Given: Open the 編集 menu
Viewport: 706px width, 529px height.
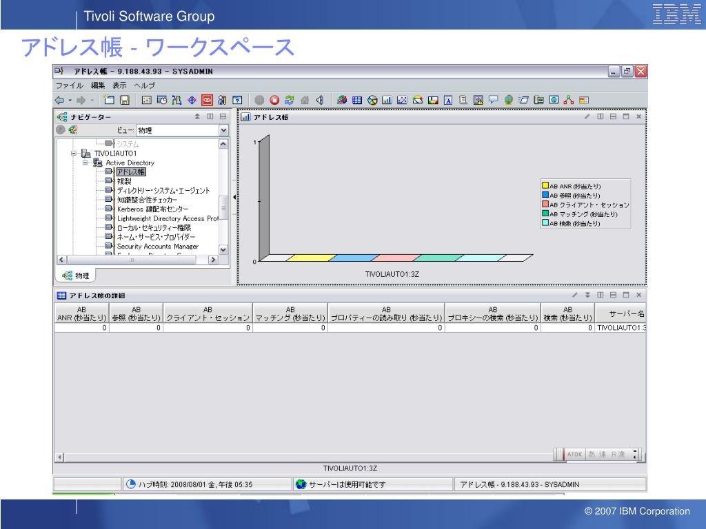Looking at the screenshot, I should [98, 85].
